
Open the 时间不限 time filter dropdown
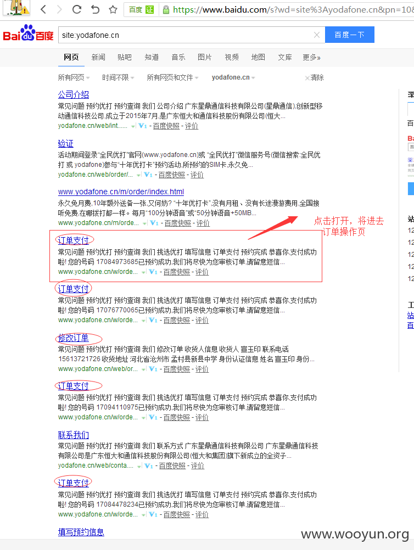(118, 77)
